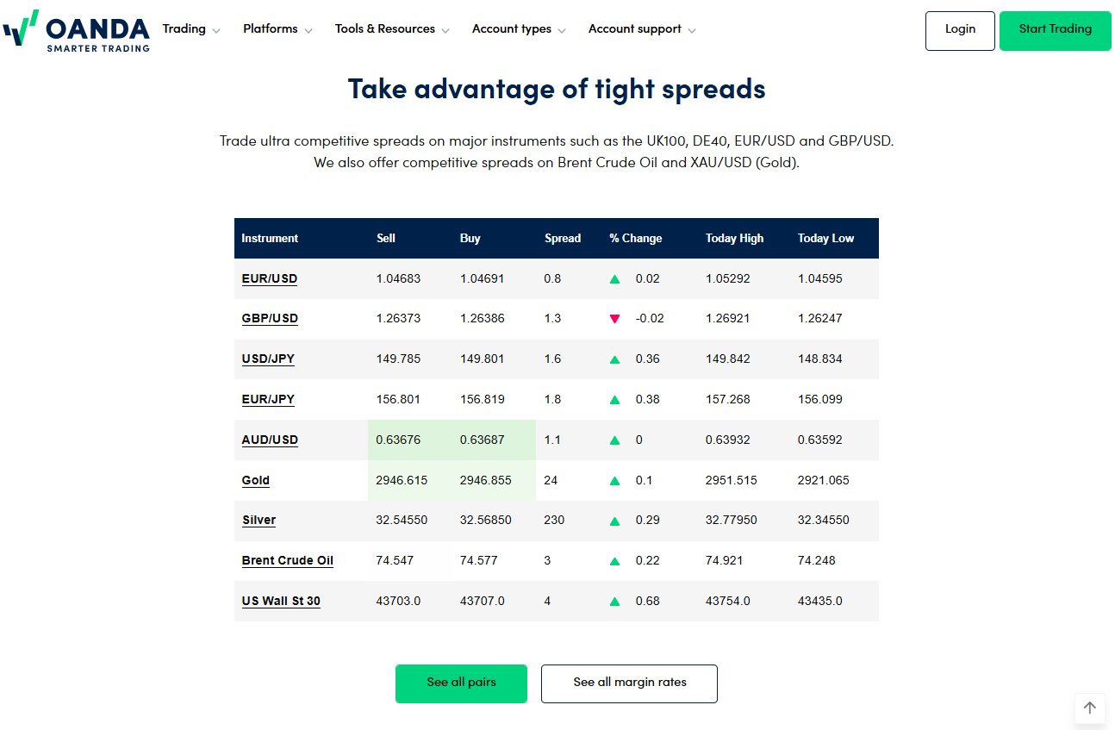Click the green up arrow in EUR/JPY row
This screenshot has height=730, width=1115.
[x=614, y=400]
